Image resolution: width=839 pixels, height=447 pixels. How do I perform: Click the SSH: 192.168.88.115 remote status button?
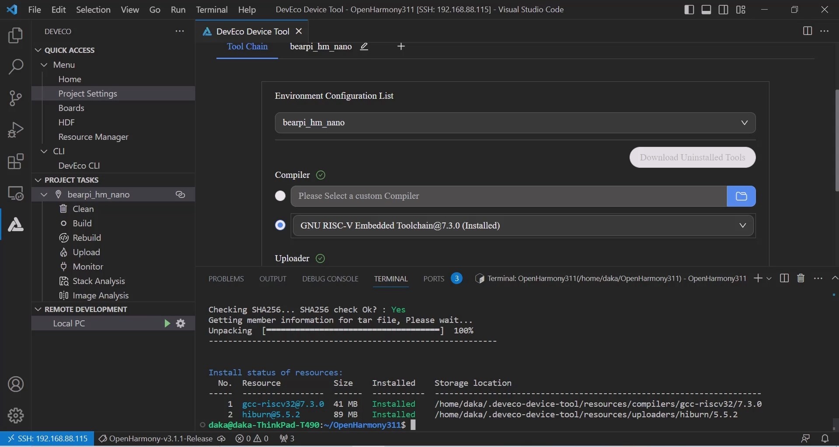[47, 438]
